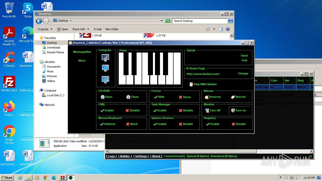
Task: Set mouse buttons to Normal
Action: tap(238, 97)
